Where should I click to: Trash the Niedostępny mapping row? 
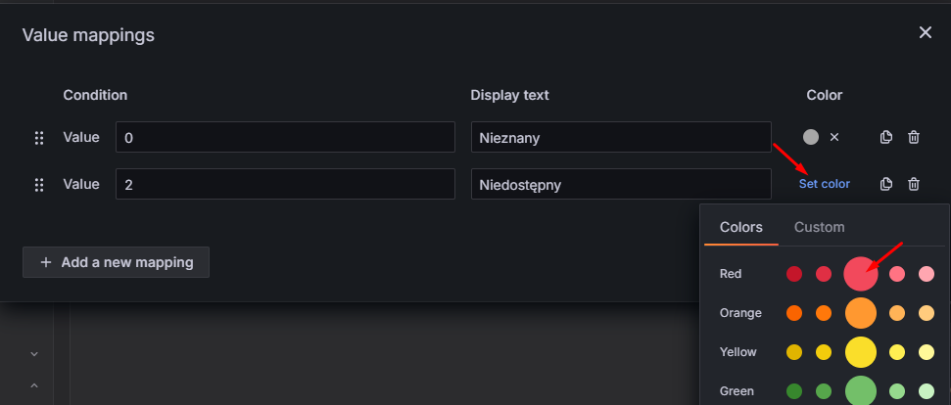tap(914, 184)
